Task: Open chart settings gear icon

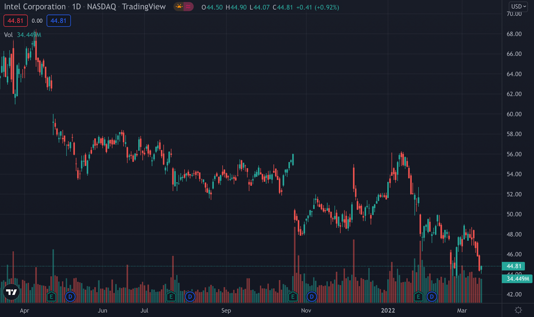Action: point(518,310)
